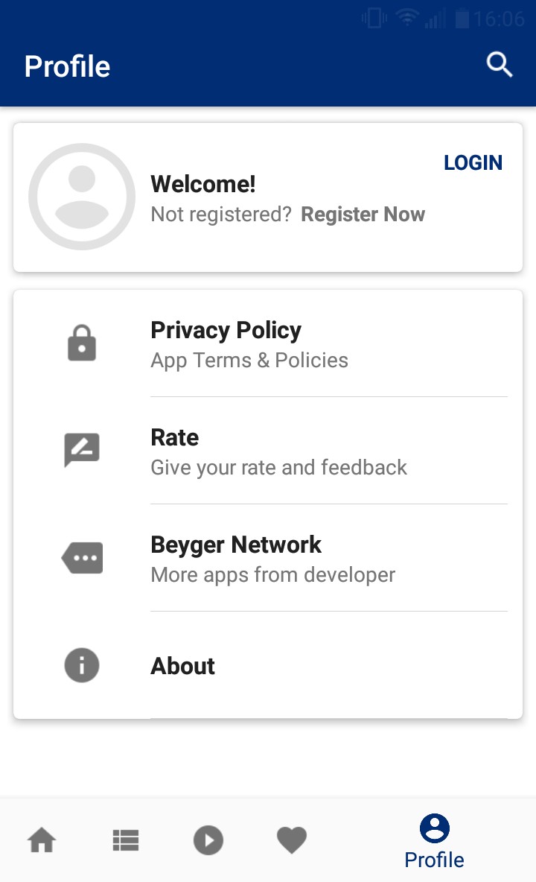Tap the profile avatar placeholder

82,197
